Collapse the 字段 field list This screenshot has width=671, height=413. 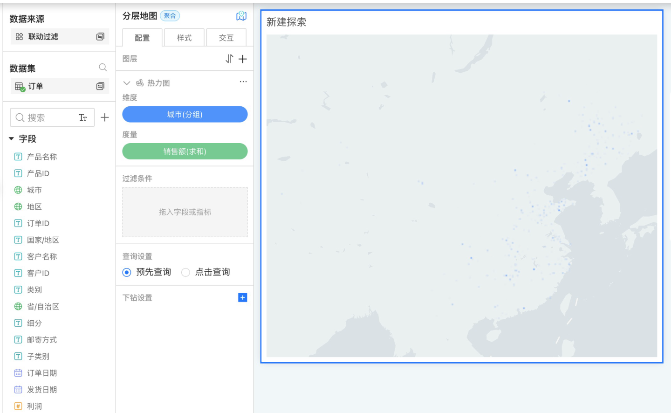tap(12, 139)
